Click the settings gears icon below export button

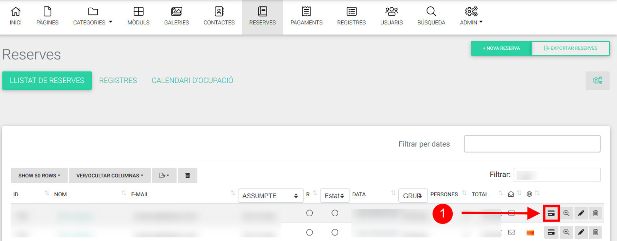point(597,80)
